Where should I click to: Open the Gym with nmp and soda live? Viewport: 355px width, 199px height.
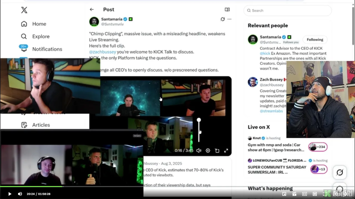(x=276, y=147)
